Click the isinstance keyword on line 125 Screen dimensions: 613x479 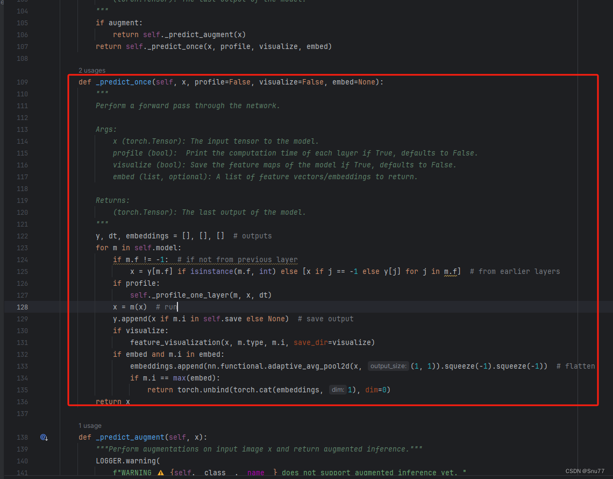211,272
